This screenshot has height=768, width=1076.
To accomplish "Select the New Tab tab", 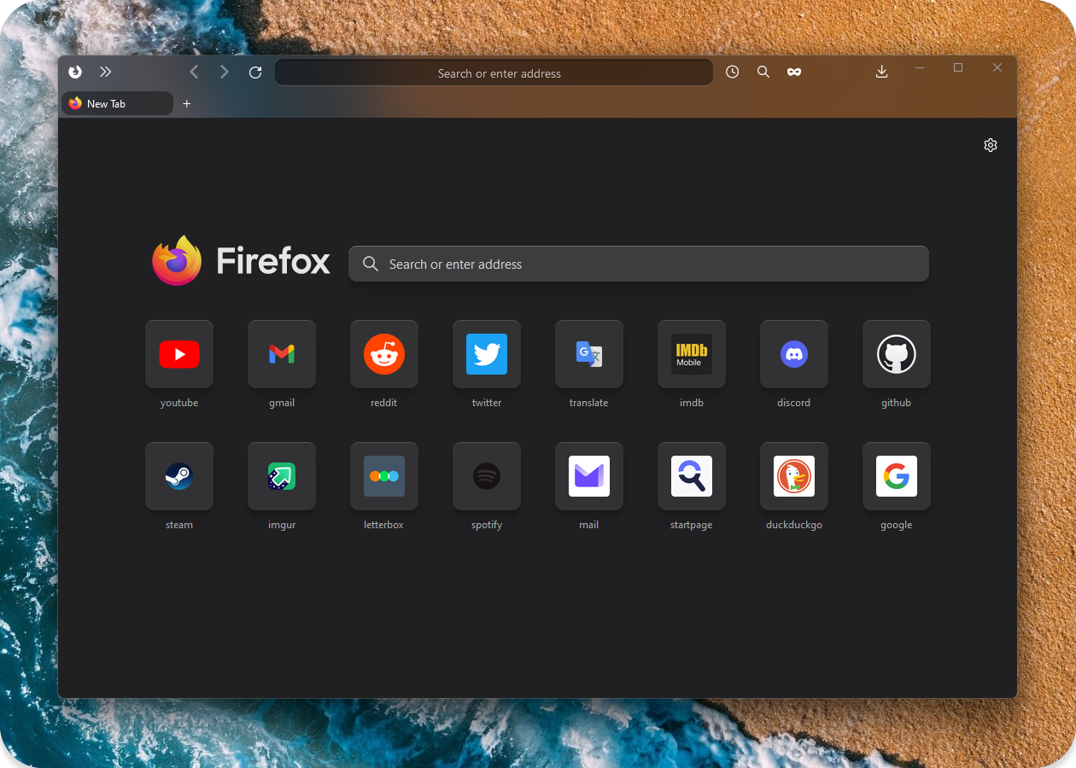I will tap(117, 102).
